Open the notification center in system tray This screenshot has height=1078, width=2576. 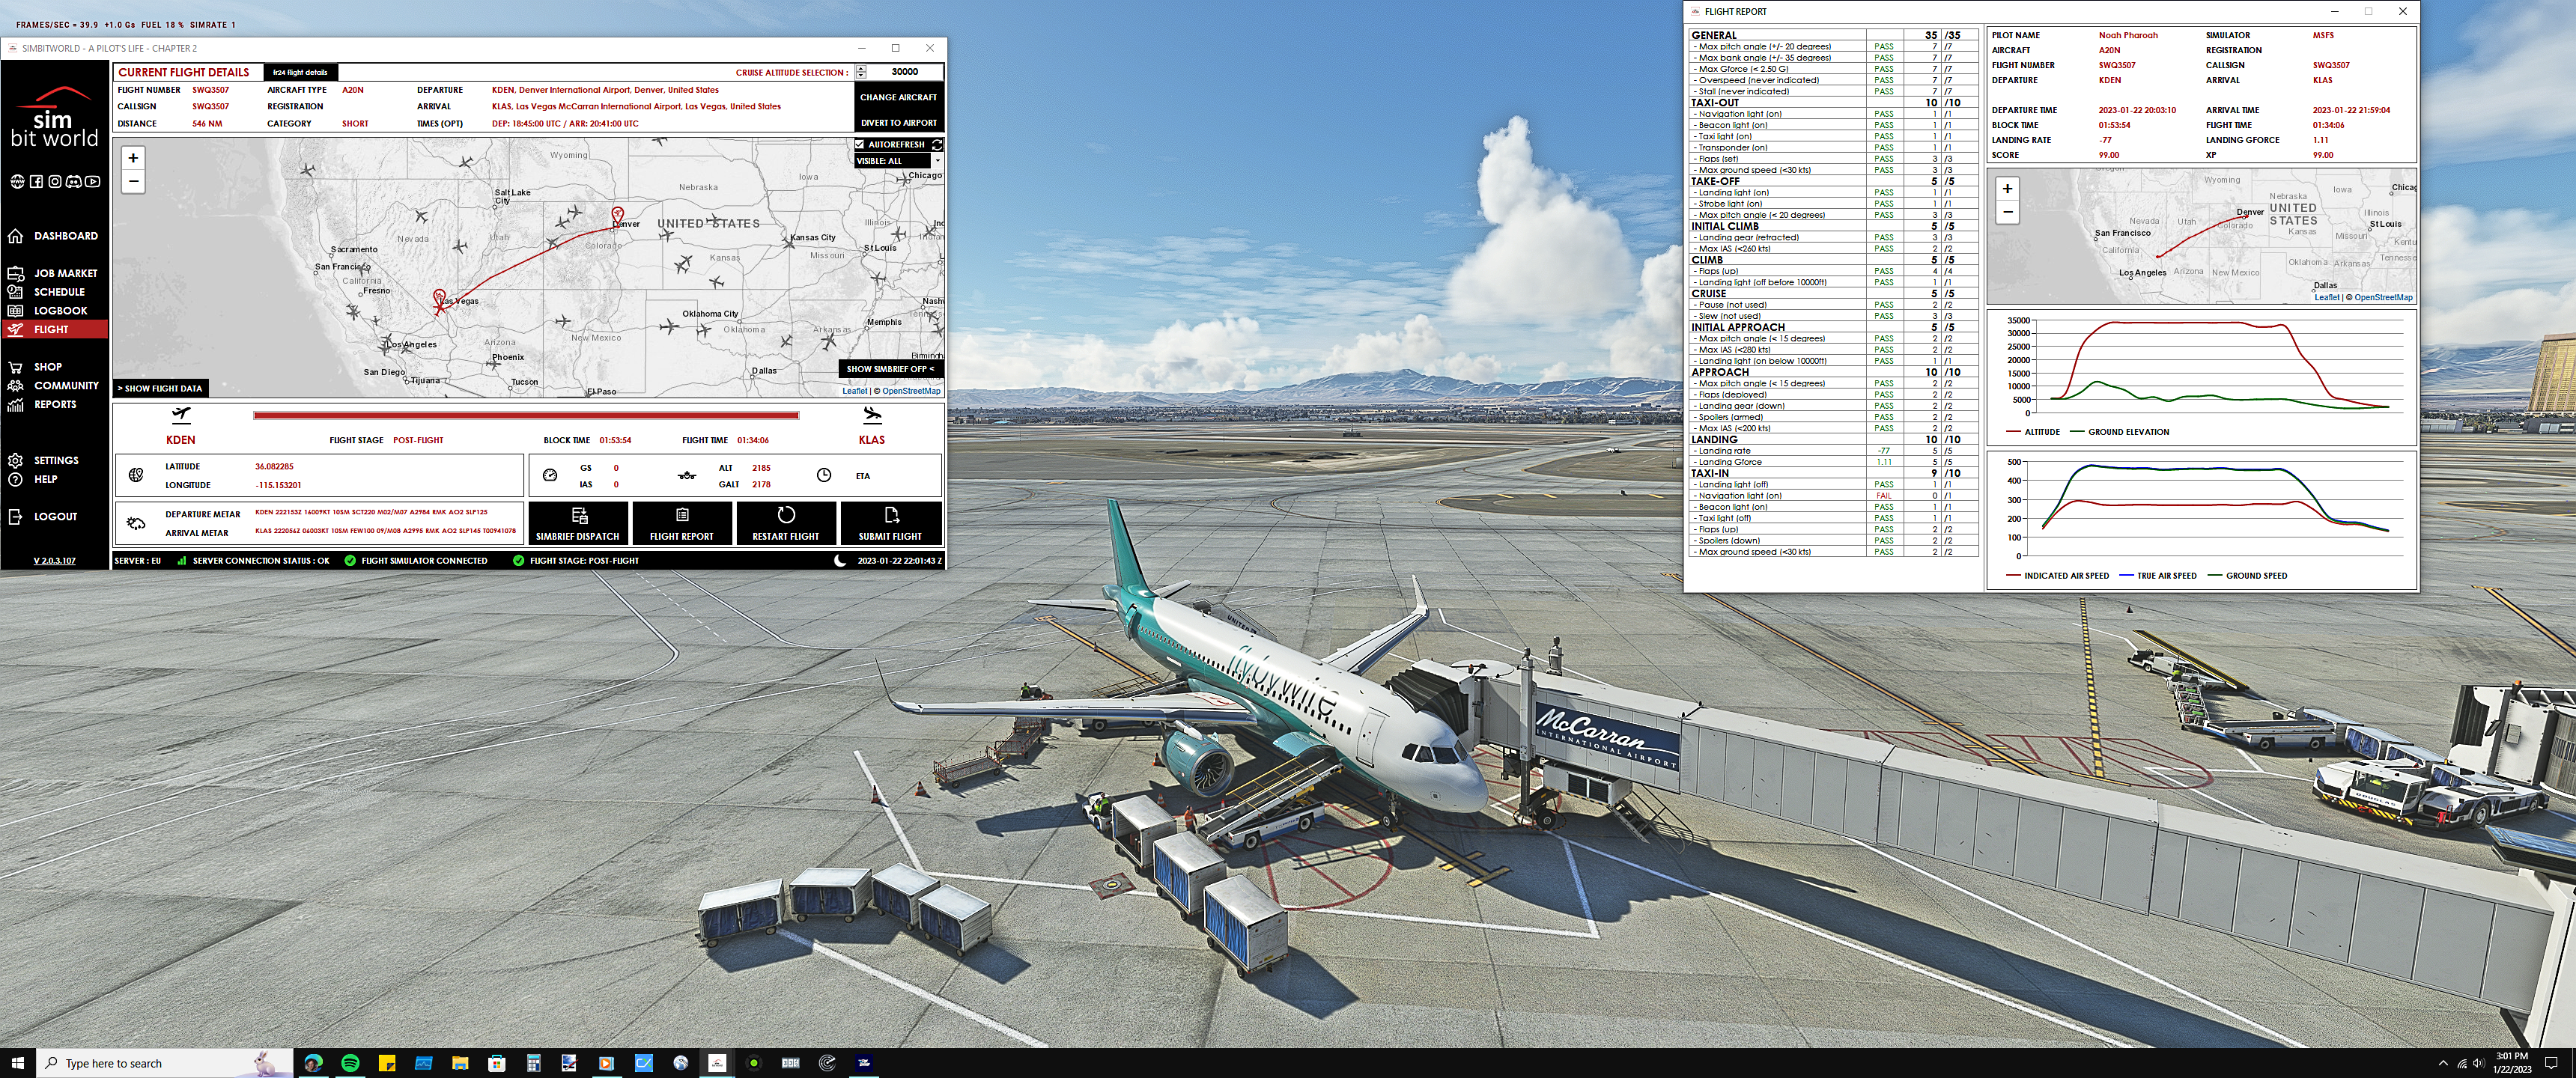[2551, 1063]
